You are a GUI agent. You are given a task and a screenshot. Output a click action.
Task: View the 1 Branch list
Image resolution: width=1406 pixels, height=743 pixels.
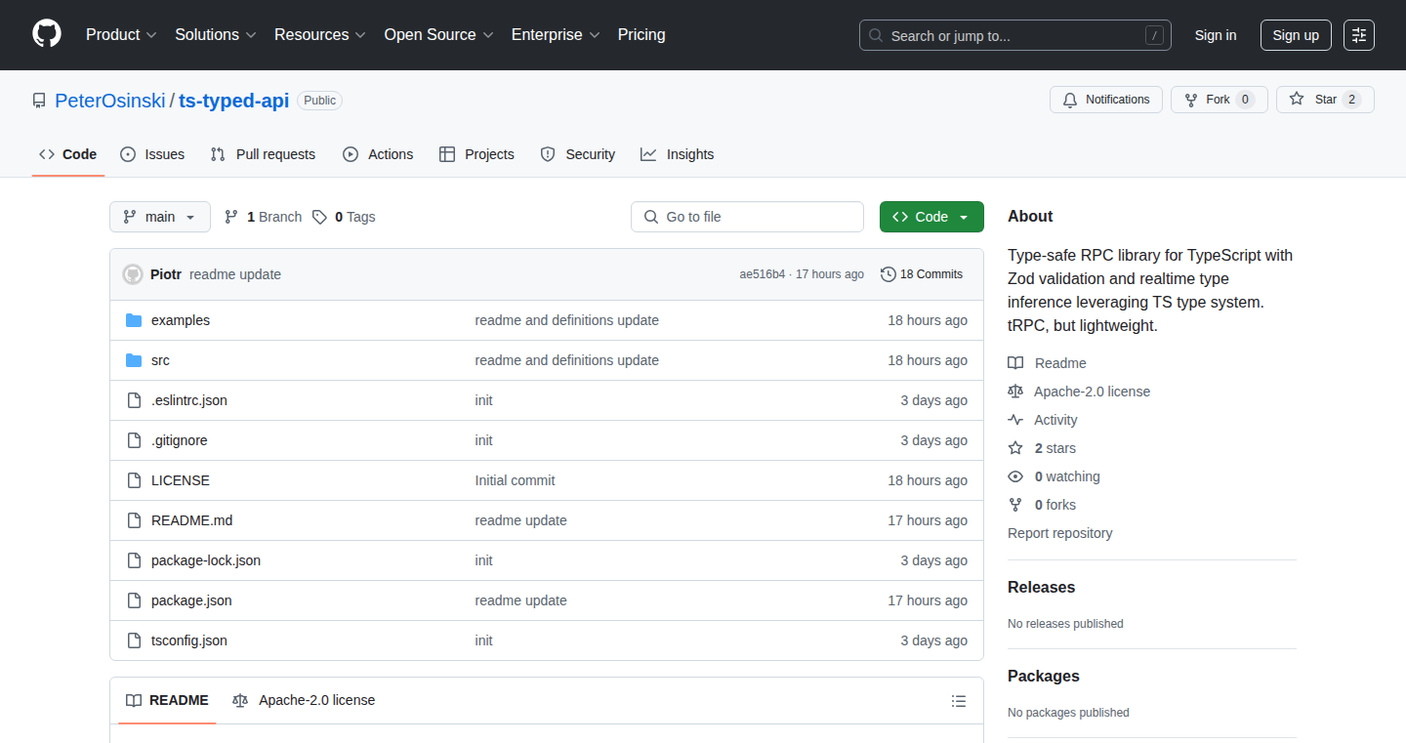263,217
